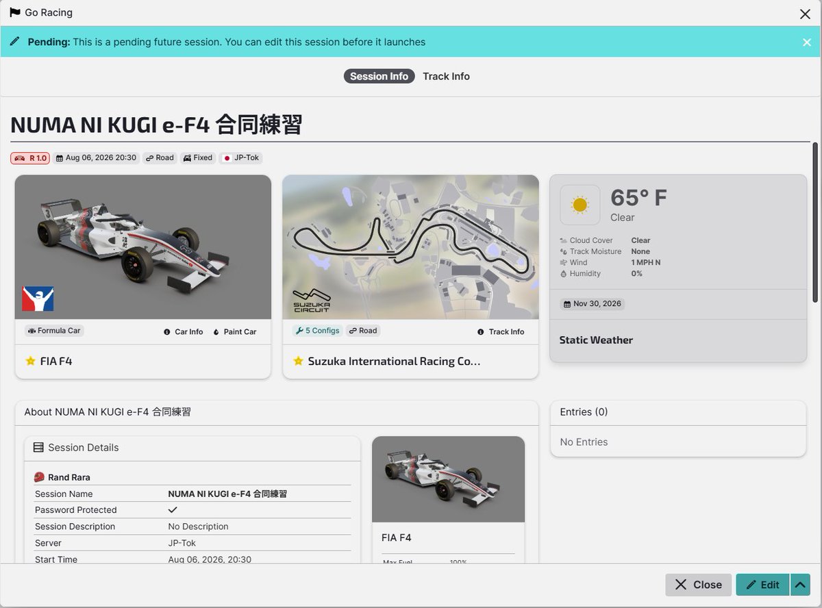
Task: Open the FIA F4 car image
Action: 143,246
